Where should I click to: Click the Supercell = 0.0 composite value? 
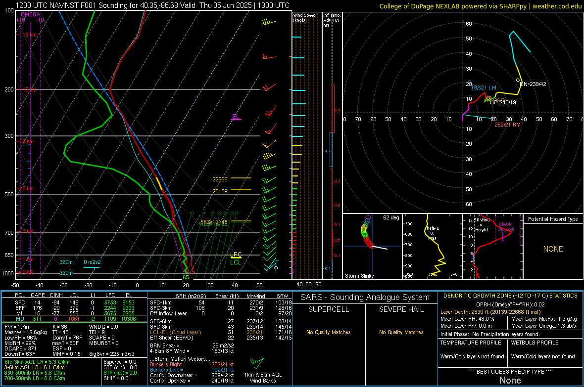pyautogui.click(x=120, y=362)
